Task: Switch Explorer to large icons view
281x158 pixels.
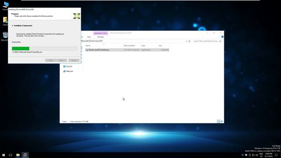Action: (222, 121)
